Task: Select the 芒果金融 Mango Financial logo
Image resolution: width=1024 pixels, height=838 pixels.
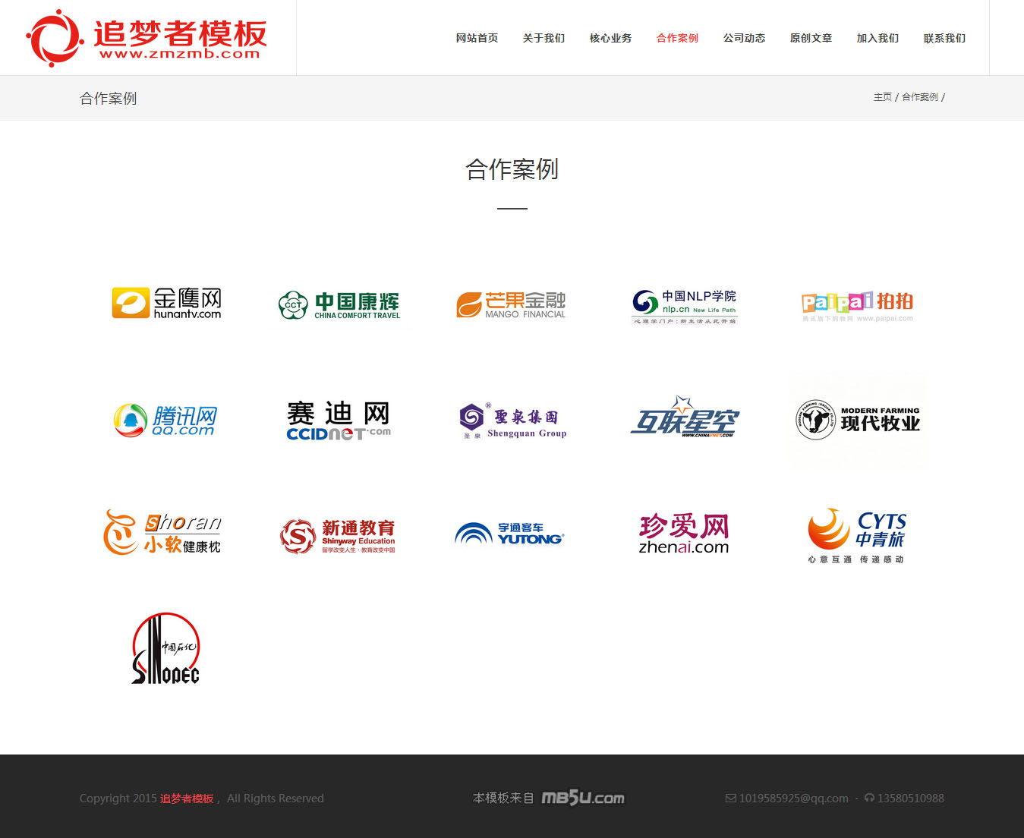Action: click(511, 305)
